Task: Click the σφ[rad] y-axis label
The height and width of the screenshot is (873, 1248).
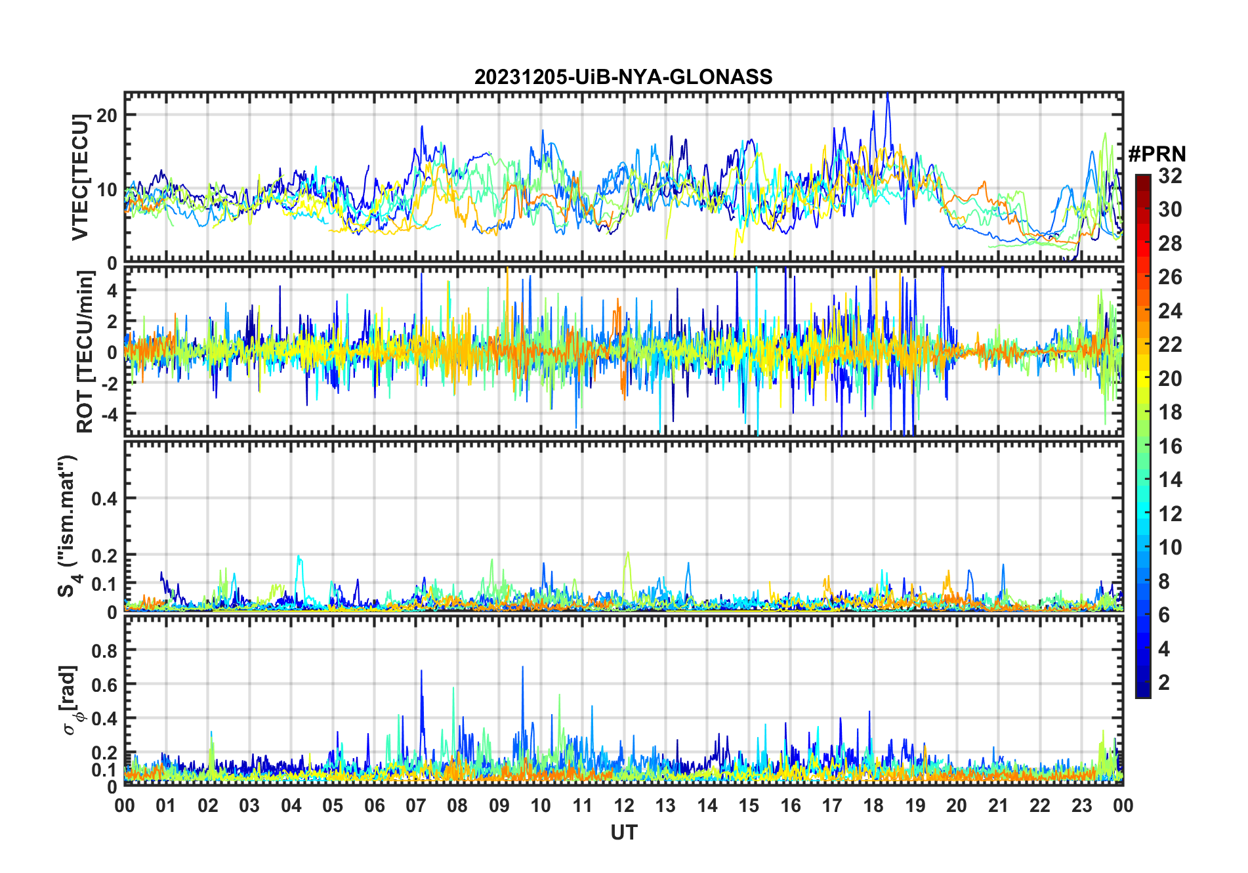Action: (x=72, y=700)
